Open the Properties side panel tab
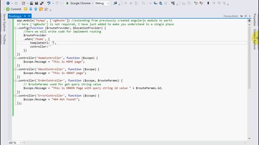 (x=255, y=20)
